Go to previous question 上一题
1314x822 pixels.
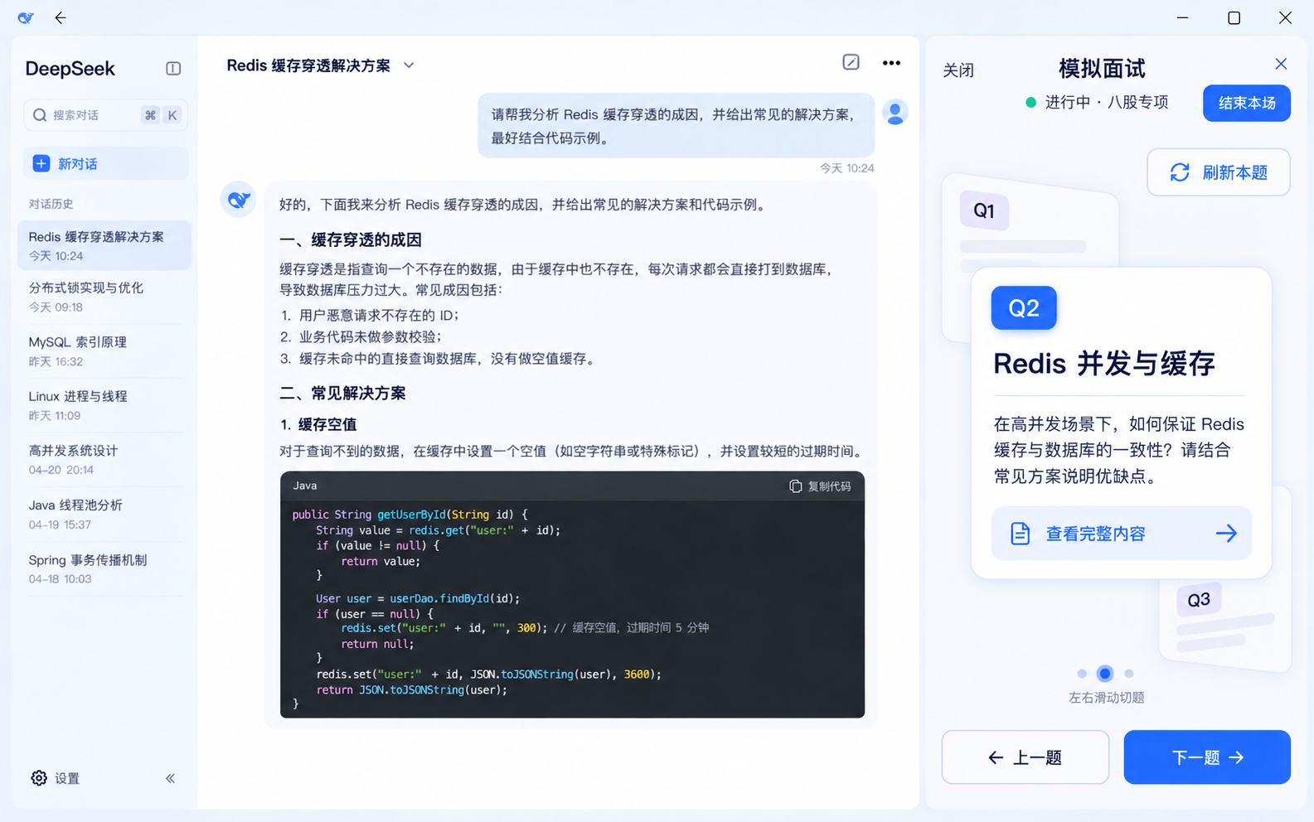[1026, 757]
